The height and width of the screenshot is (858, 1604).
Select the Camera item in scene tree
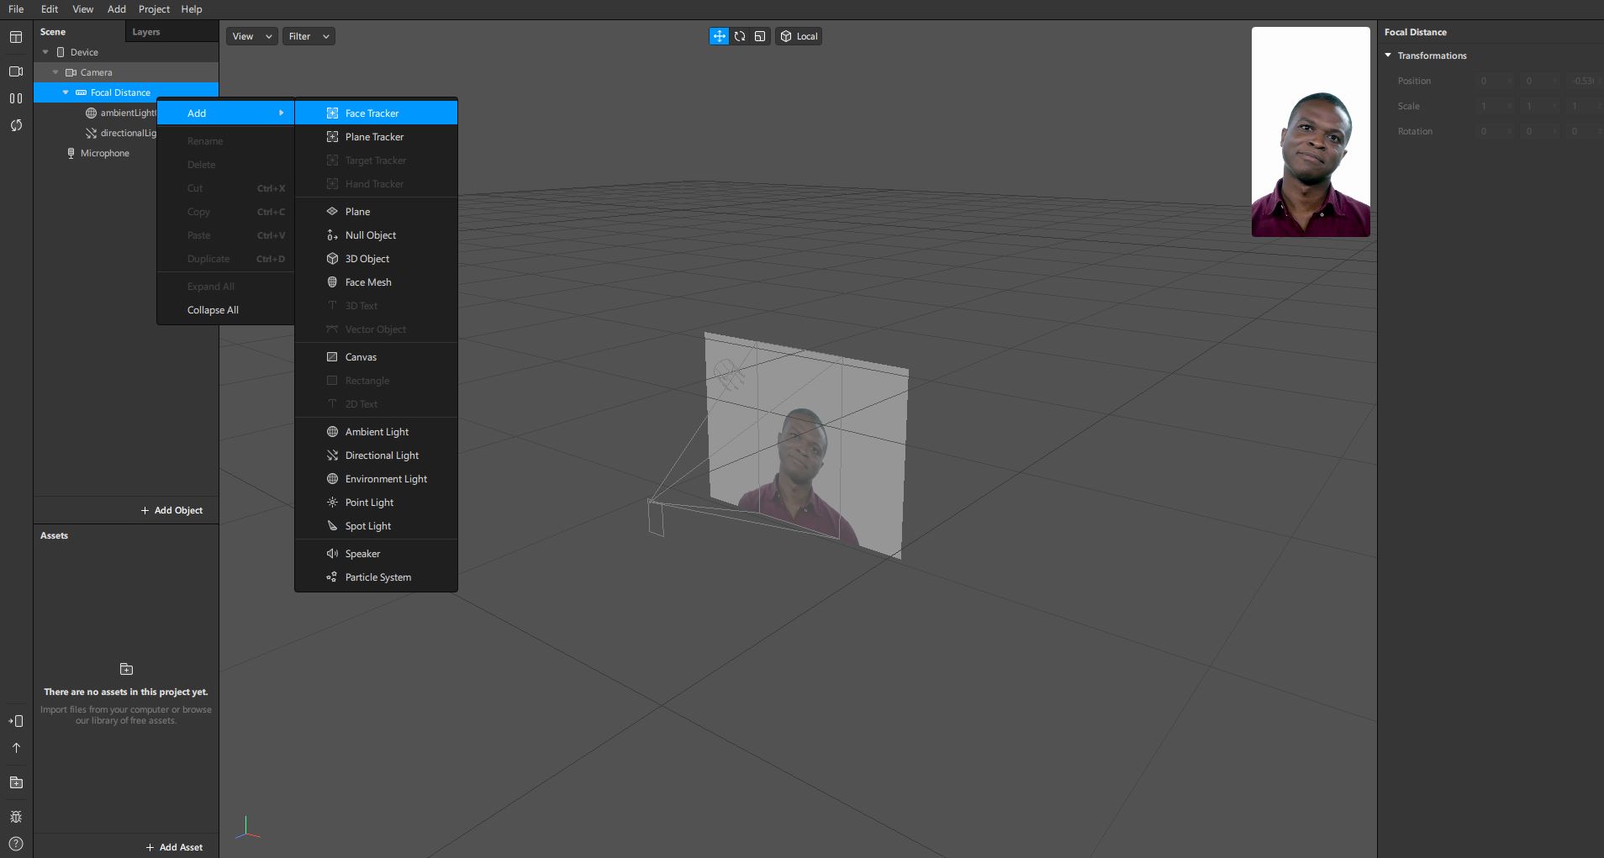pos(97,72)
